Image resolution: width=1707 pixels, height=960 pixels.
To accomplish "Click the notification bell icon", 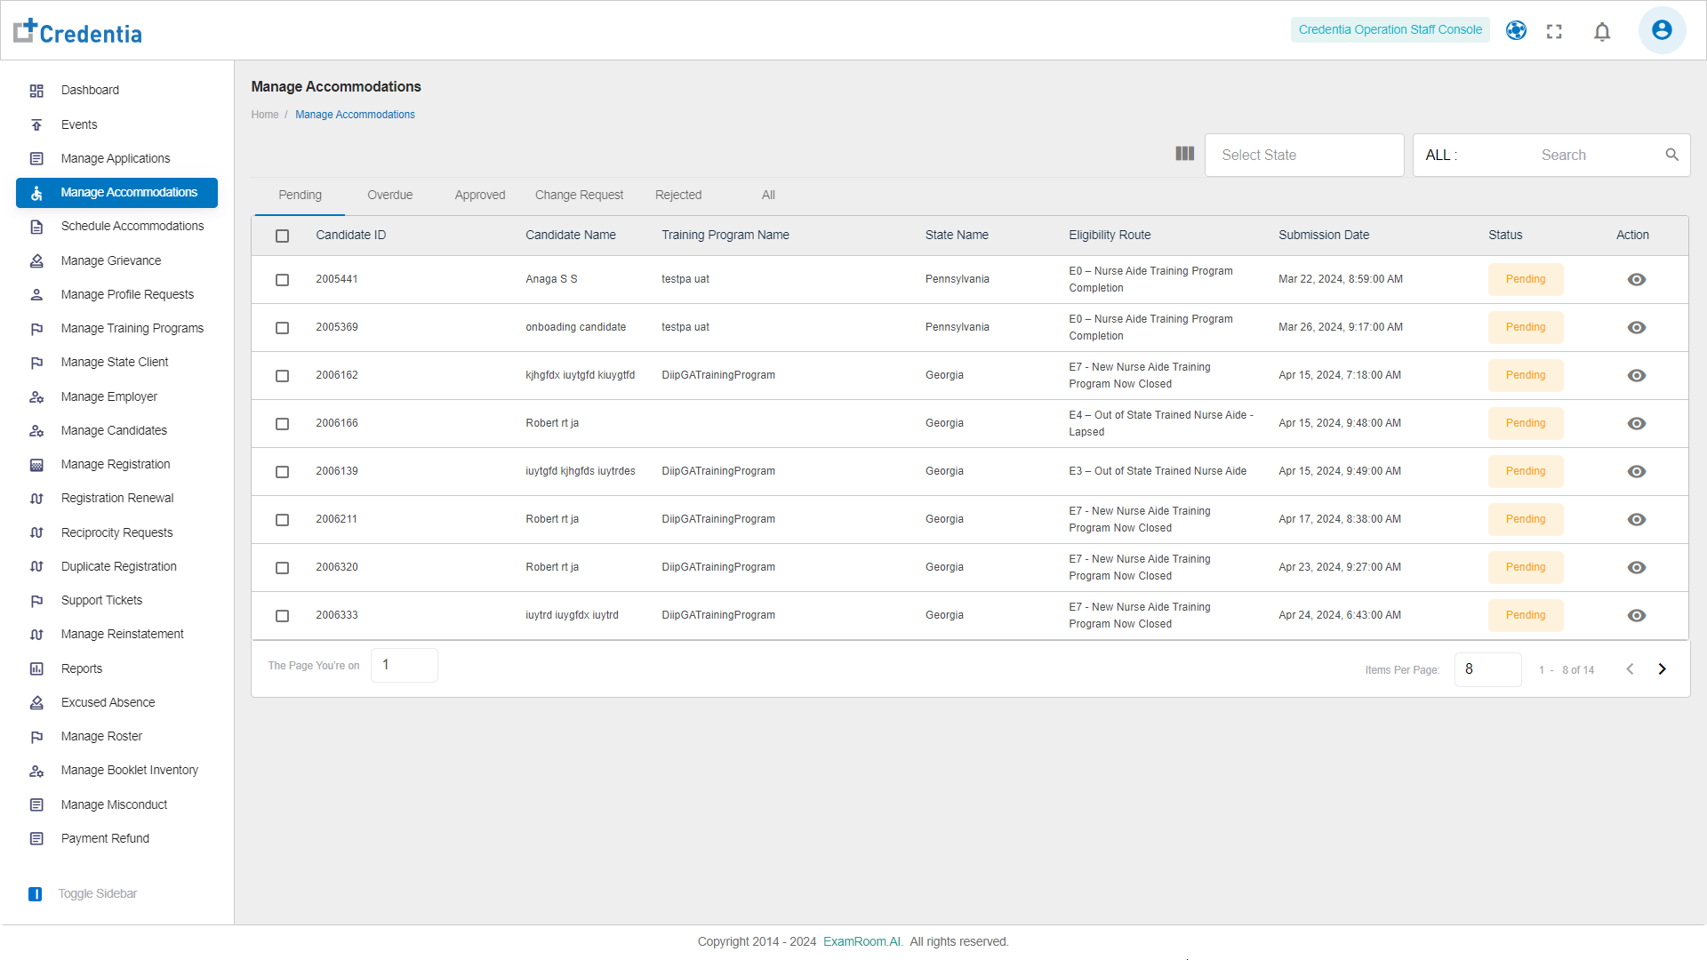I will coord(1602,32).
